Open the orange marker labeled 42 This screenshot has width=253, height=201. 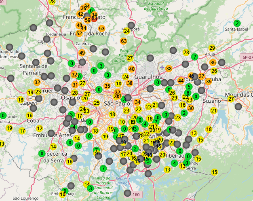pyautogui.click(x=80, y=14)
